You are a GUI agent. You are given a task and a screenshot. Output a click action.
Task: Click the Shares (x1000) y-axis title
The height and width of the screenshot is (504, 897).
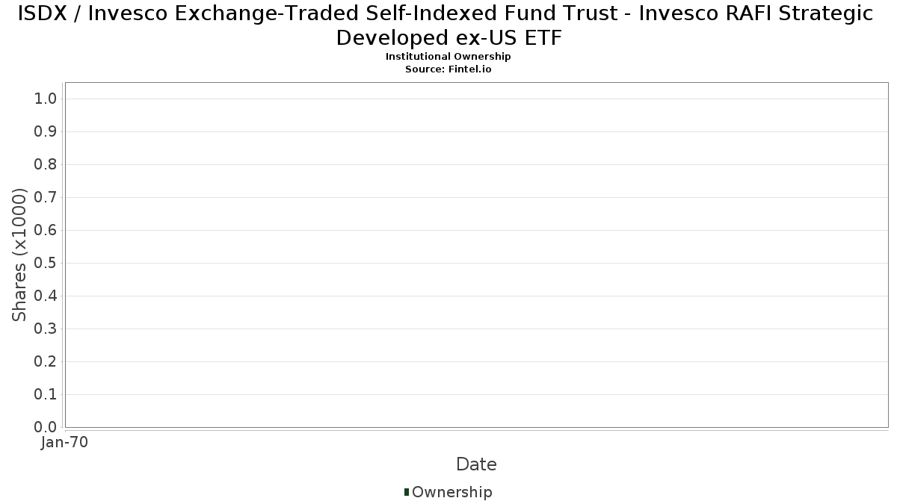click(x=20, y=255)
